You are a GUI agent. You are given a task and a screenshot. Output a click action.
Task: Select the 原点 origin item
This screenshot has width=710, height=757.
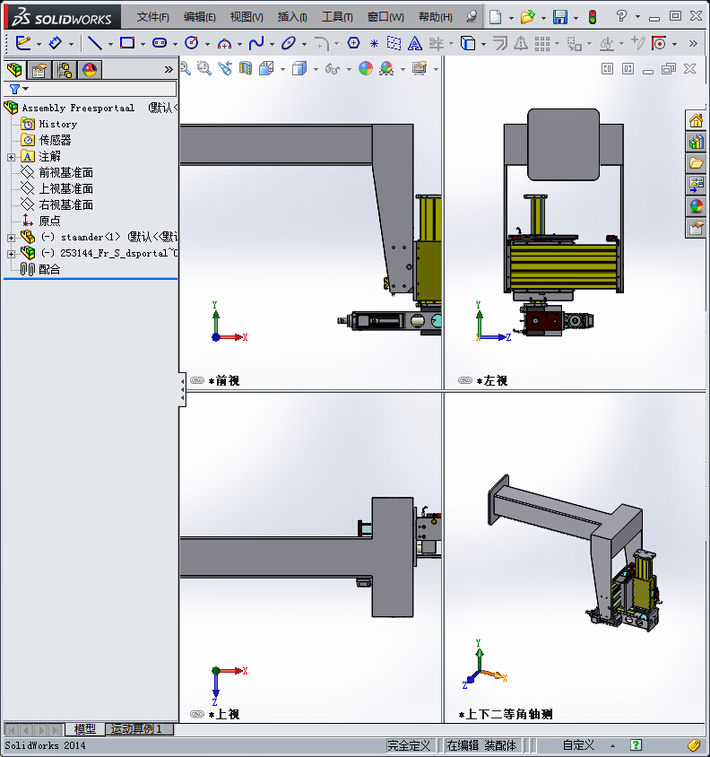coord(49,221)
